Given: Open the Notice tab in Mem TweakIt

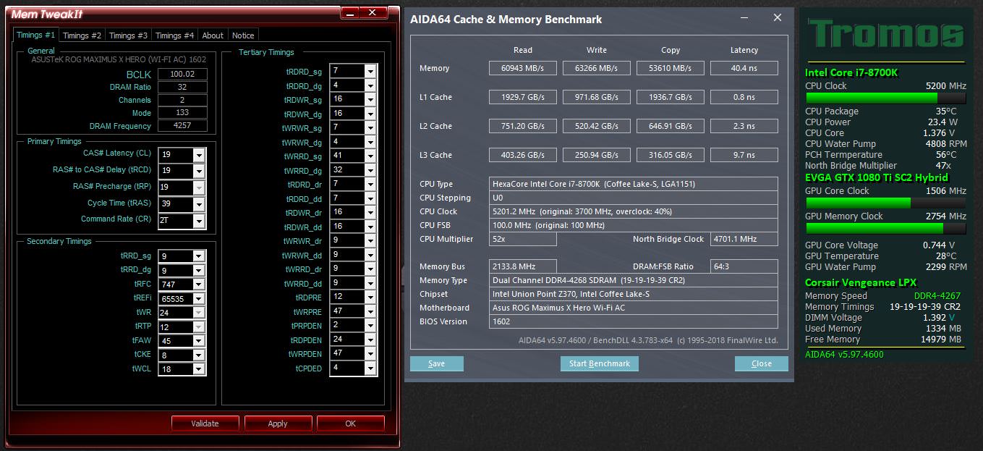Looking at the screenshot, I should (243, 35).
